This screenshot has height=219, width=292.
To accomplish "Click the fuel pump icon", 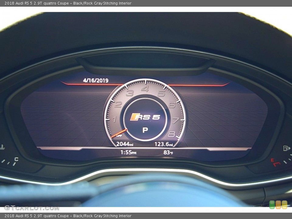I will coord(287,148).
